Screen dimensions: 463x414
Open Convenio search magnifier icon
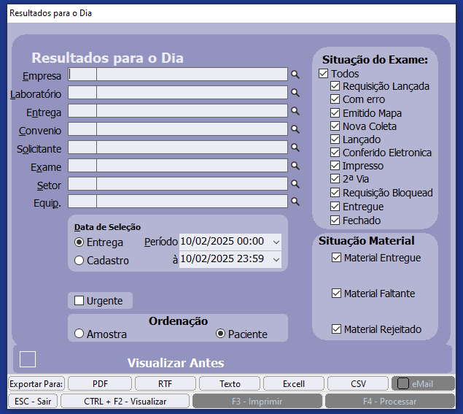point(295,129)
